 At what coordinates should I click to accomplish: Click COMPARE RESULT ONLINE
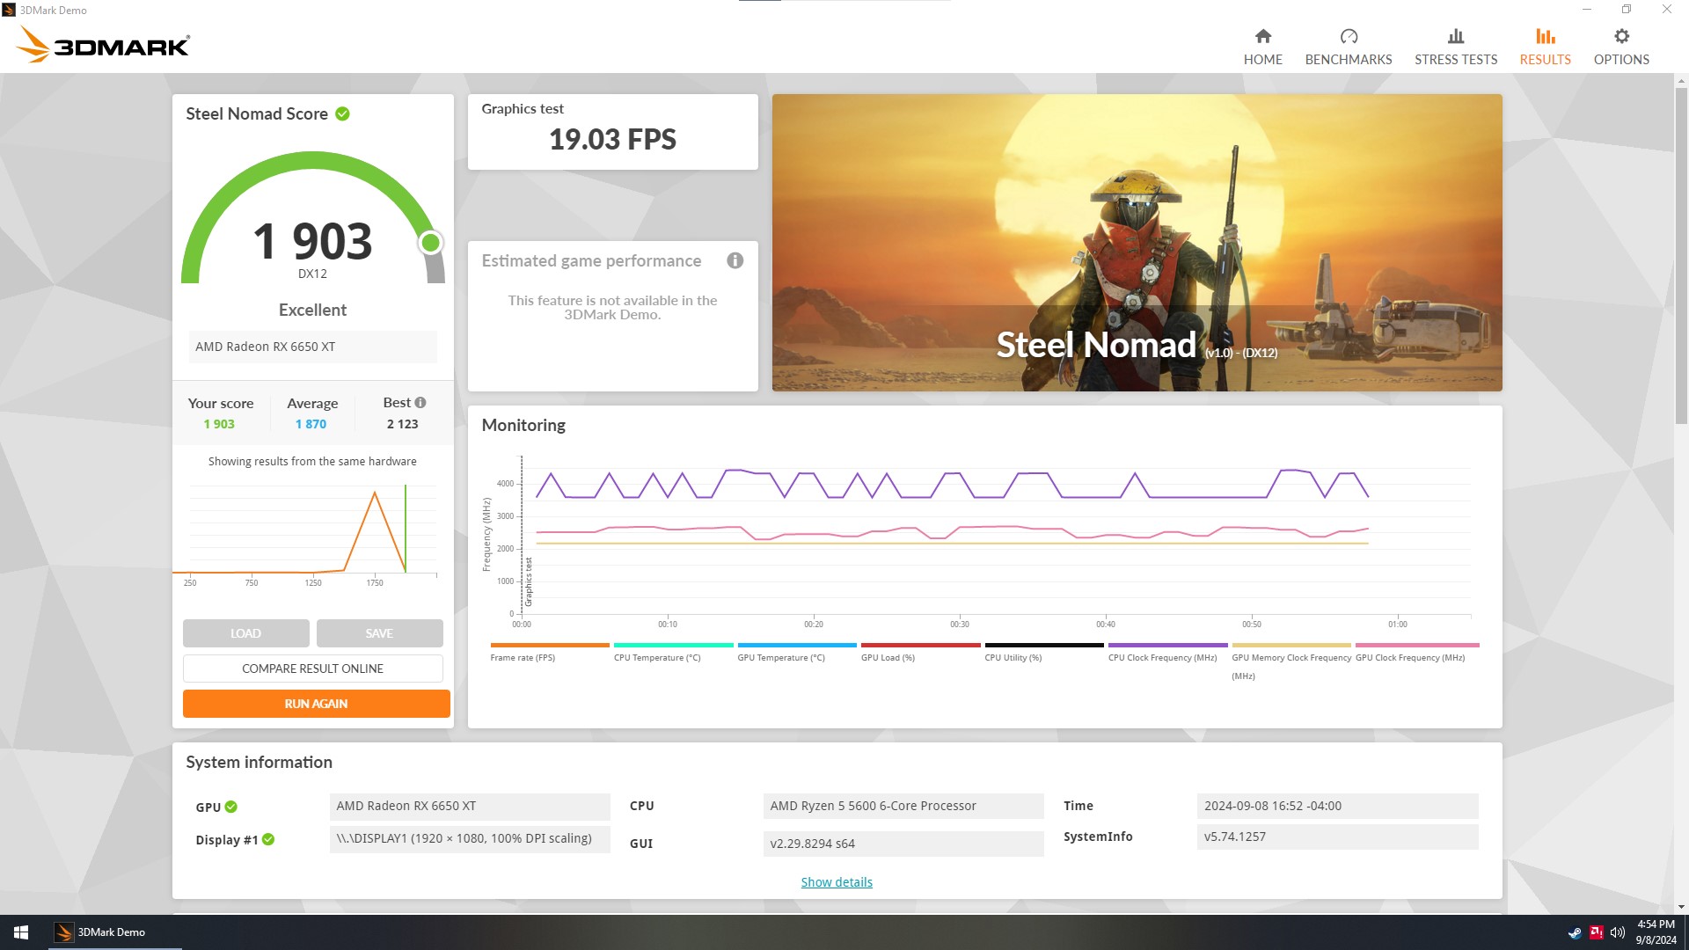(x=312, y=669)
